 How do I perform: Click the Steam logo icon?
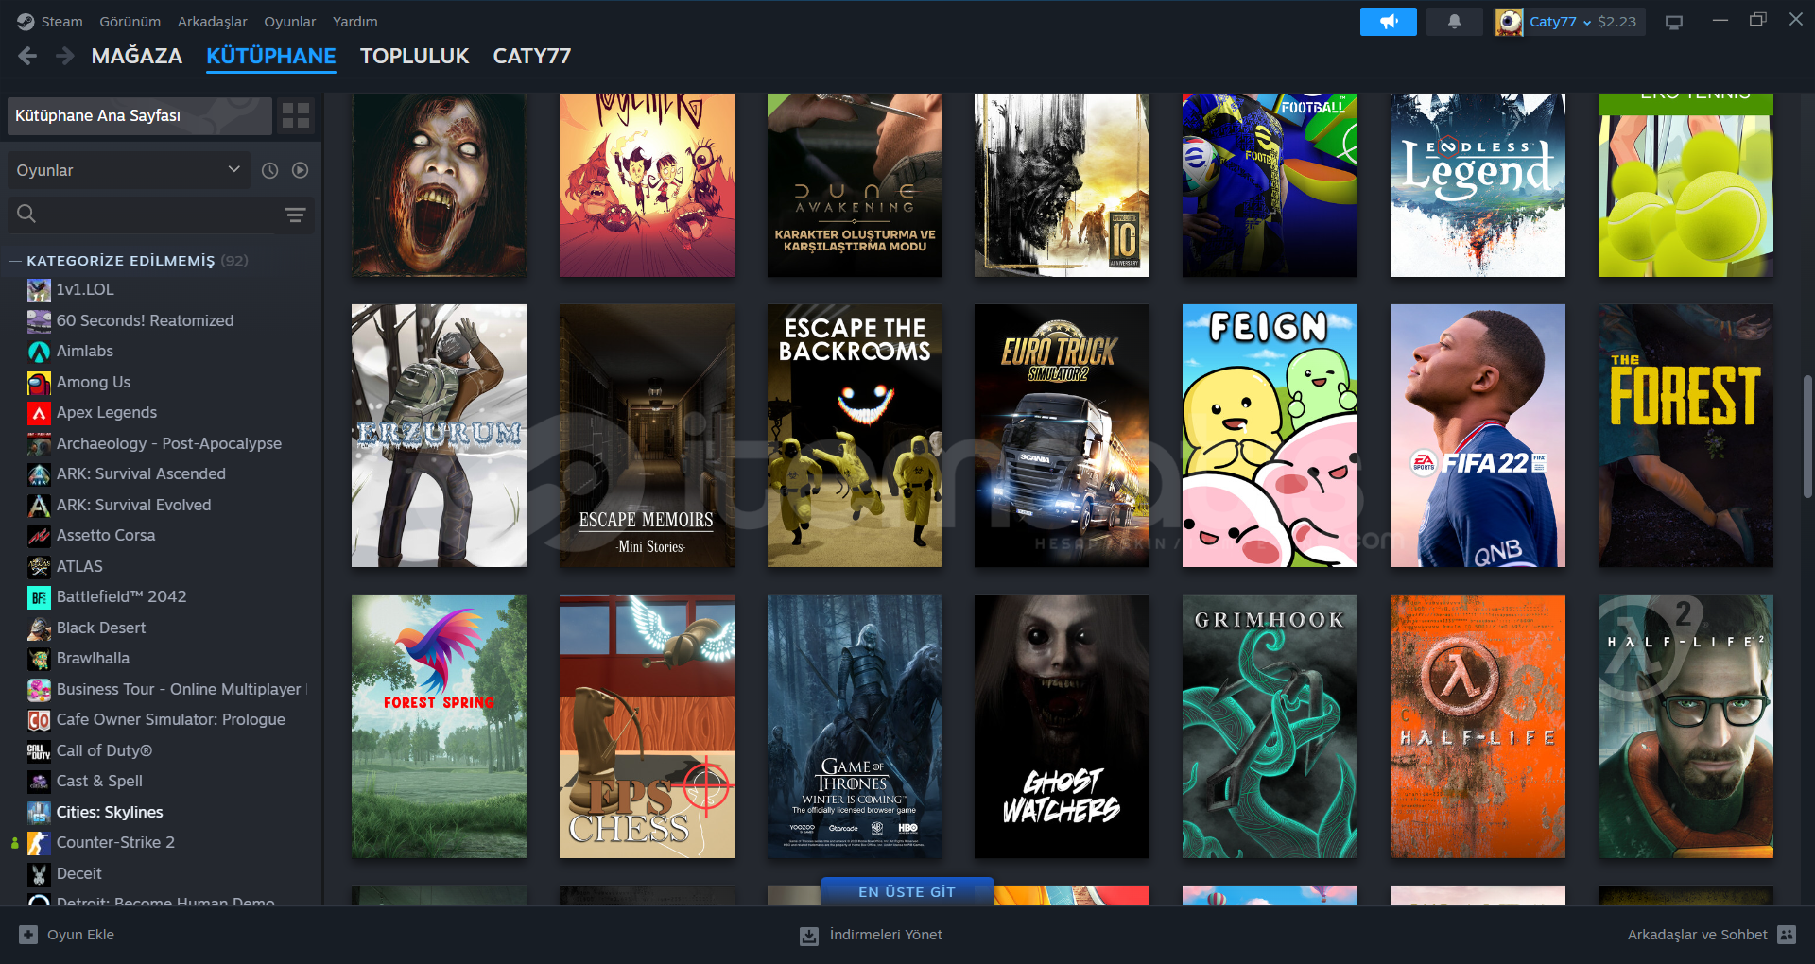coord(26,22)
